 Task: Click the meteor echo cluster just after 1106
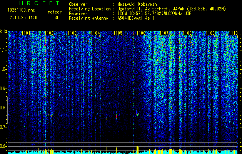tap(137, 114)
